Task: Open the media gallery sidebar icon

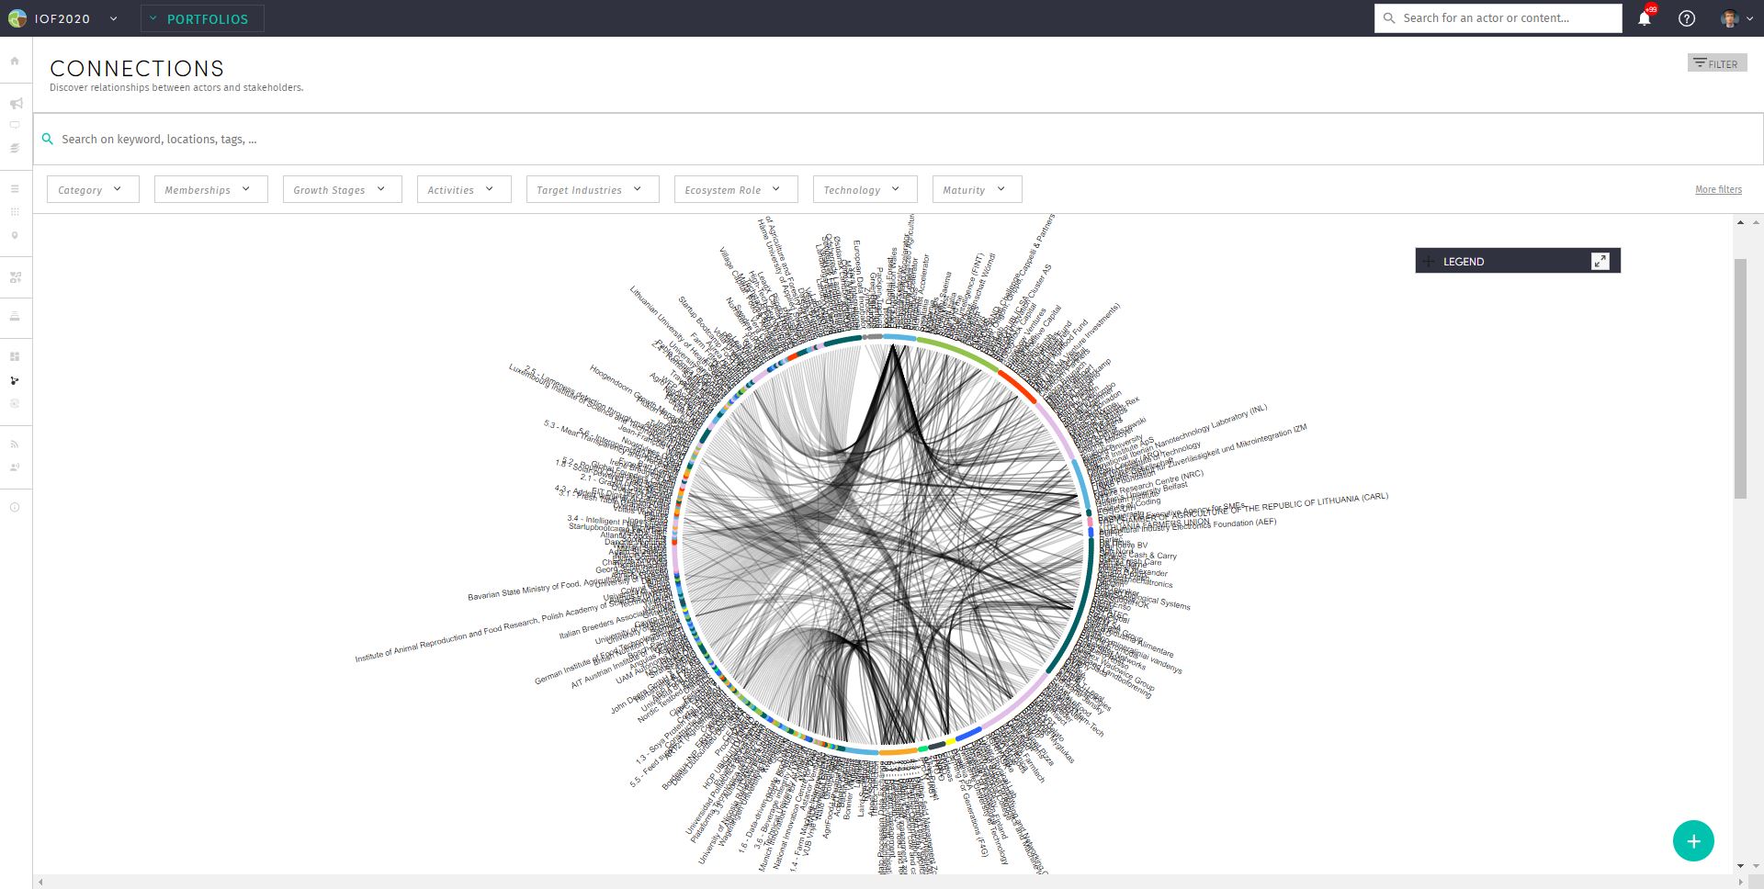Action: click(15, 277)
